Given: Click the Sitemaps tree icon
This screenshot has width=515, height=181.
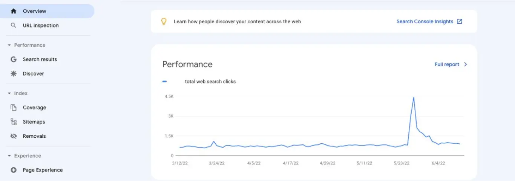Looking at the screenshot, I should pos(14,122).
